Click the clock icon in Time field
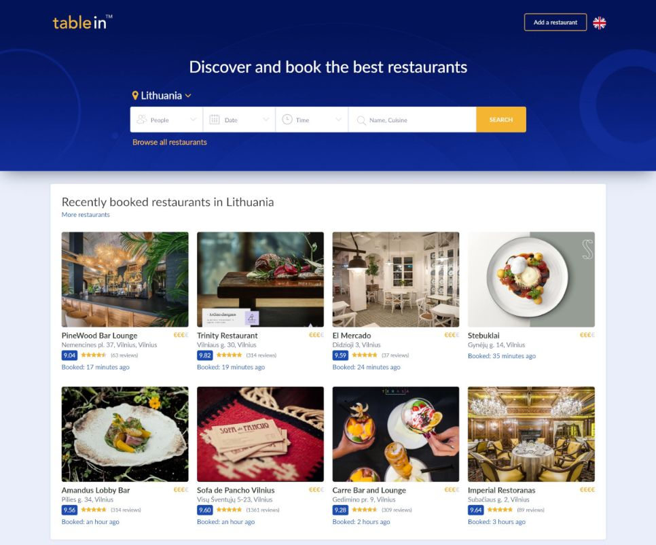 [287, 120]
